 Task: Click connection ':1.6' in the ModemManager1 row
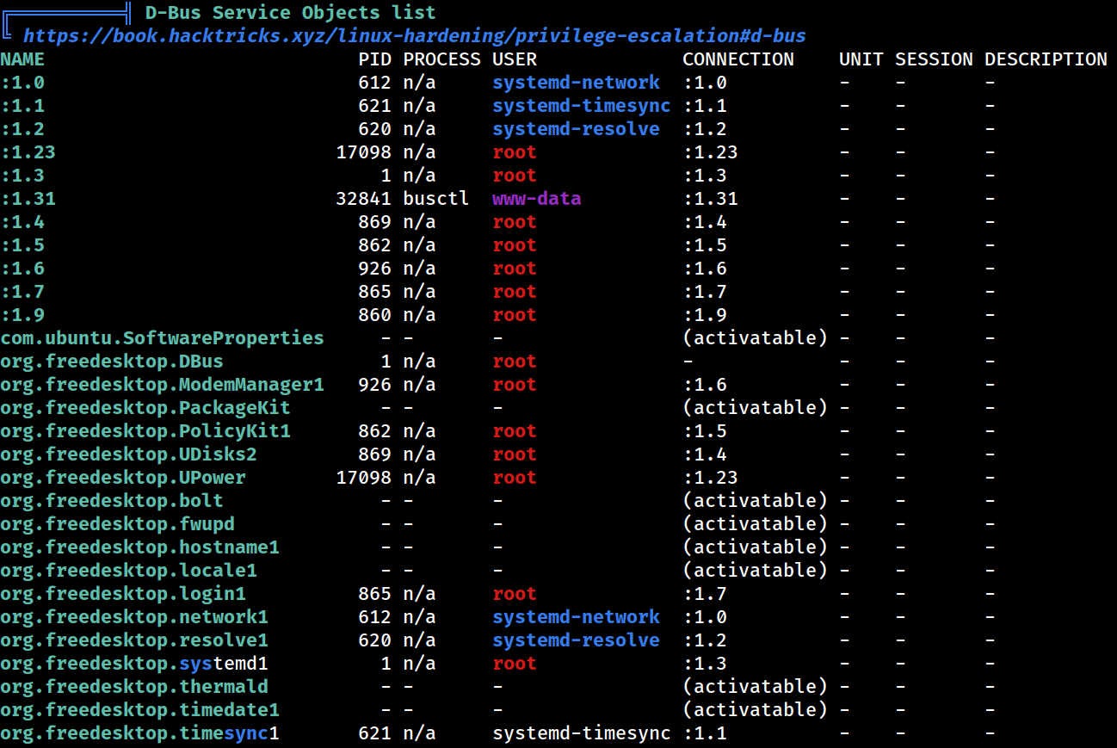click(x=705, y=385)
